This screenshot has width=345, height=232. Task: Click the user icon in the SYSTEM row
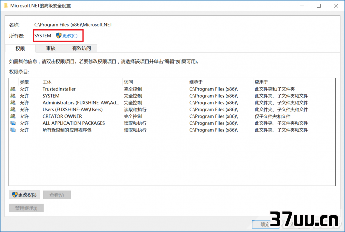[x=13, y=96]
